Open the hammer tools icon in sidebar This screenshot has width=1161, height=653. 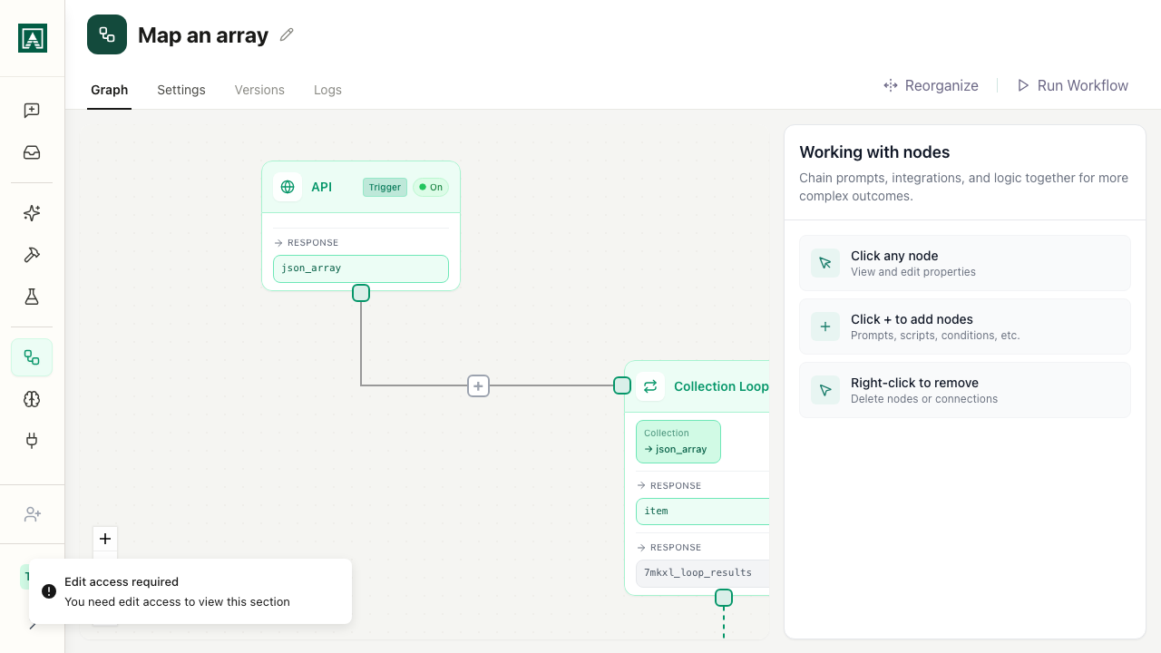(x=32, y=255)
